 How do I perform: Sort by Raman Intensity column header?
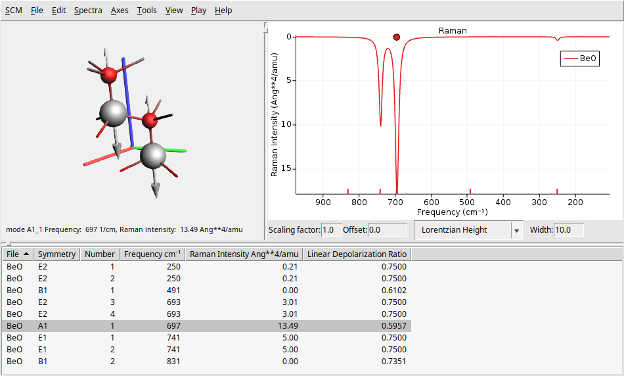click(244, 254)
